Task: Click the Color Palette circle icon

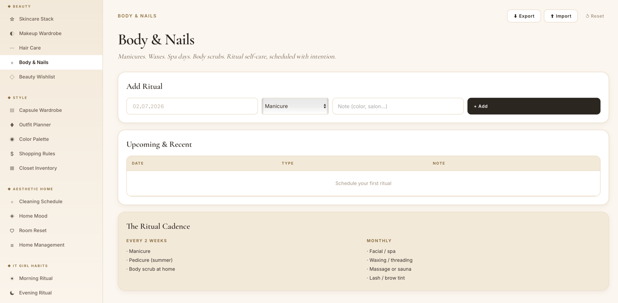Action: click(12, 139)
